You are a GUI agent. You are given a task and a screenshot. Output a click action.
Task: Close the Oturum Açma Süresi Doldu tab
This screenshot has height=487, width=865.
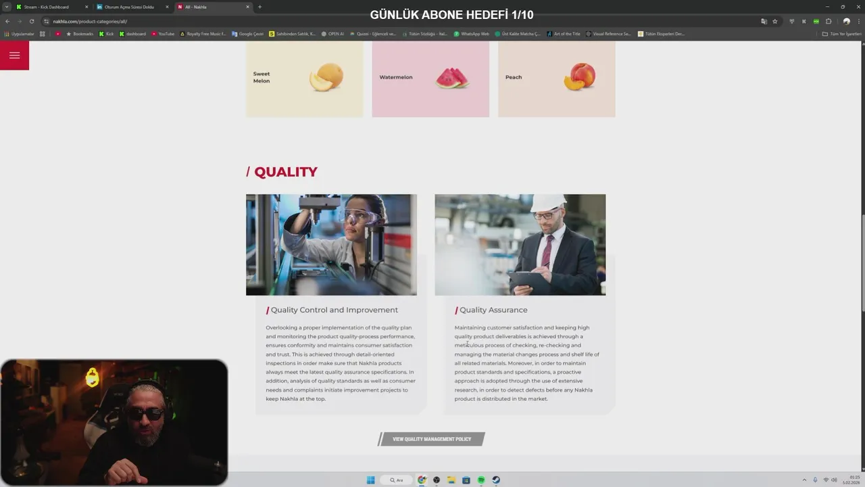click(167, 7)
